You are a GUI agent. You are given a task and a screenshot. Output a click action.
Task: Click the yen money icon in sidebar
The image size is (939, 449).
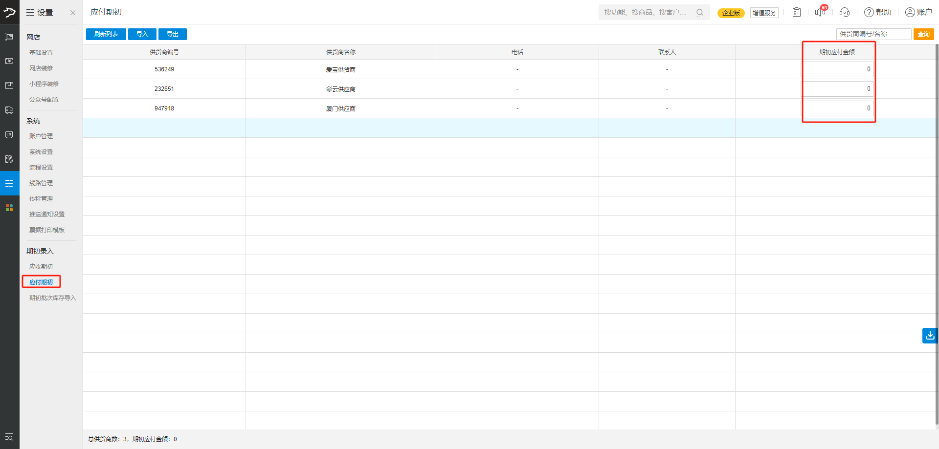pos(9,62)
